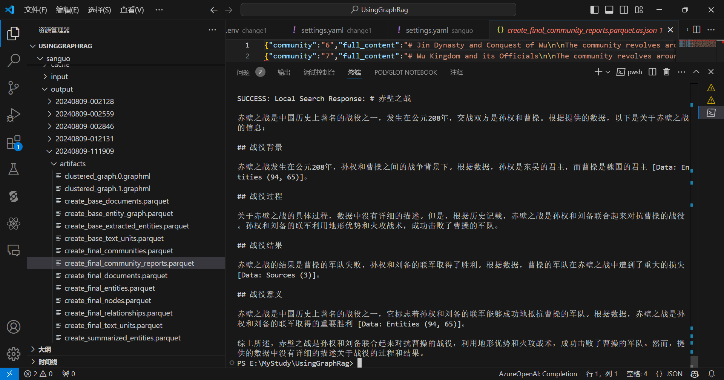Open the new terminal profile dropdown arrow
This screenshot has height=380, width=724.
[608, 72]
